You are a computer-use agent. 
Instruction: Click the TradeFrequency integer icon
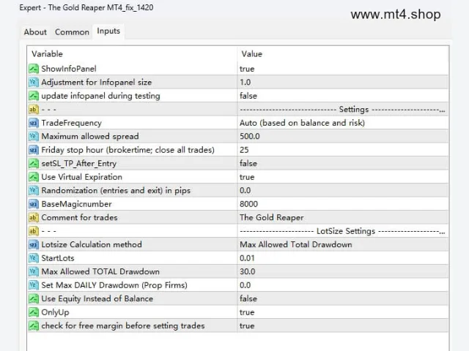[34, 123]
